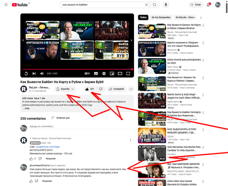The height and width of the screenshot is (186, 228).
Task: Open options menu of pinned comment
Action: pyautogui.click(x=130, y=140)
